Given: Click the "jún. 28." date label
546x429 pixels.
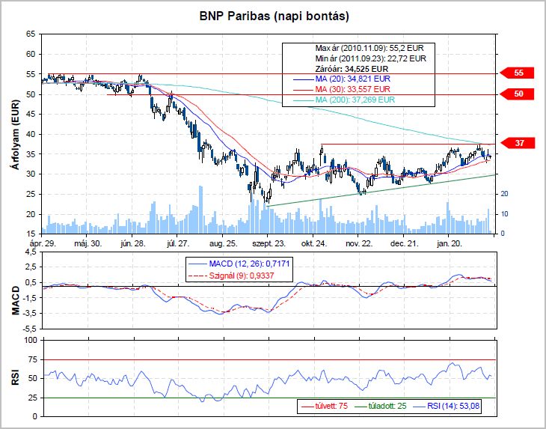Looking at the screenshot, I should point(133,243).
